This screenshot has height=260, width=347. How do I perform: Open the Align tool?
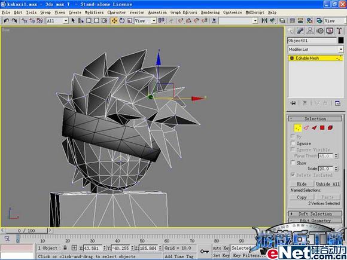272,20
